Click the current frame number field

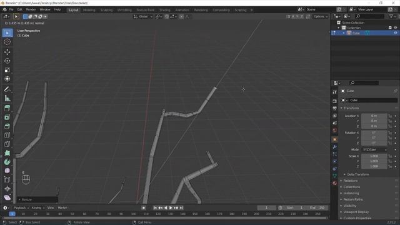point(266,207)
